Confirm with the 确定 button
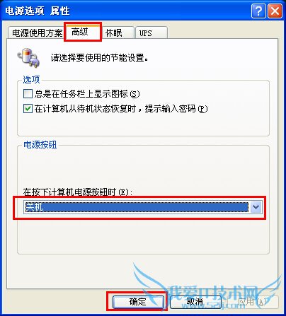The height and width of the screenshot is (316, 286). (138, 302)
